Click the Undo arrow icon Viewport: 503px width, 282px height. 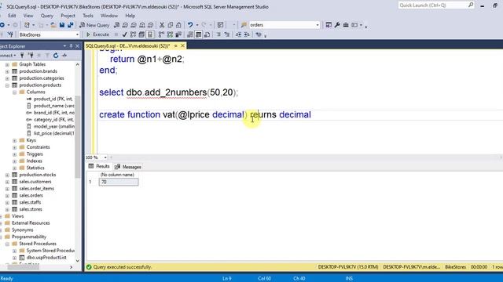190,25
